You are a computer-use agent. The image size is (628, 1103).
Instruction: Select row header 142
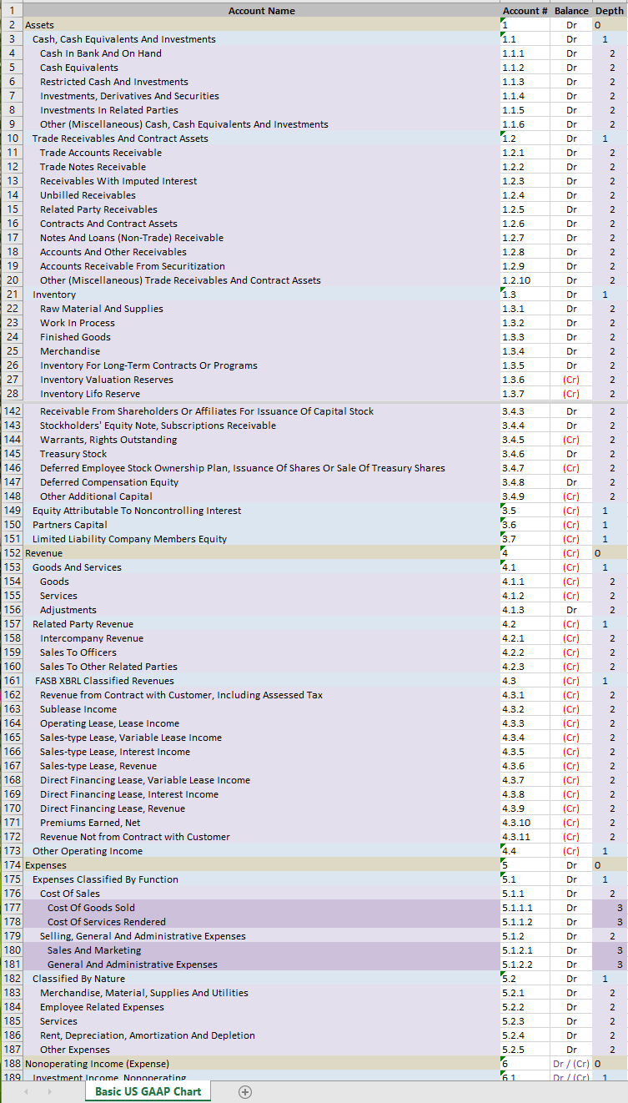point(12,411)
